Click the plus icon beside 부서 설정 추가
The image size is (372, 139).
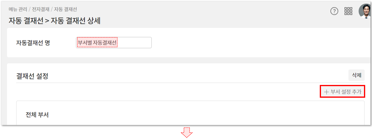pos(326,92)
